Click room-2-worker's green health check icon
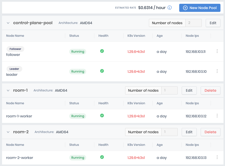 [x=102, y=157]
